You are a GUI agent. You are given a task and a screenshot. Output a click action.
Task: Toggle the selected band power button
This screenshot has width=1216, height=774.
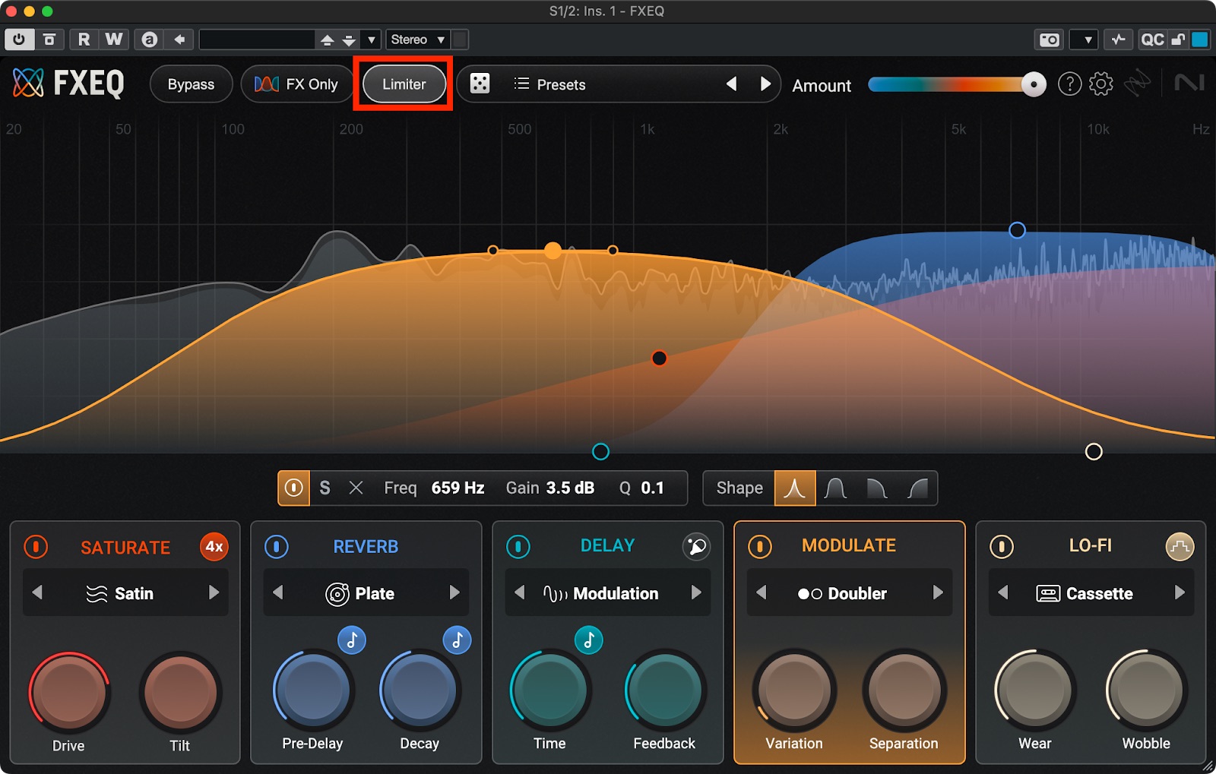pos(294,488)
